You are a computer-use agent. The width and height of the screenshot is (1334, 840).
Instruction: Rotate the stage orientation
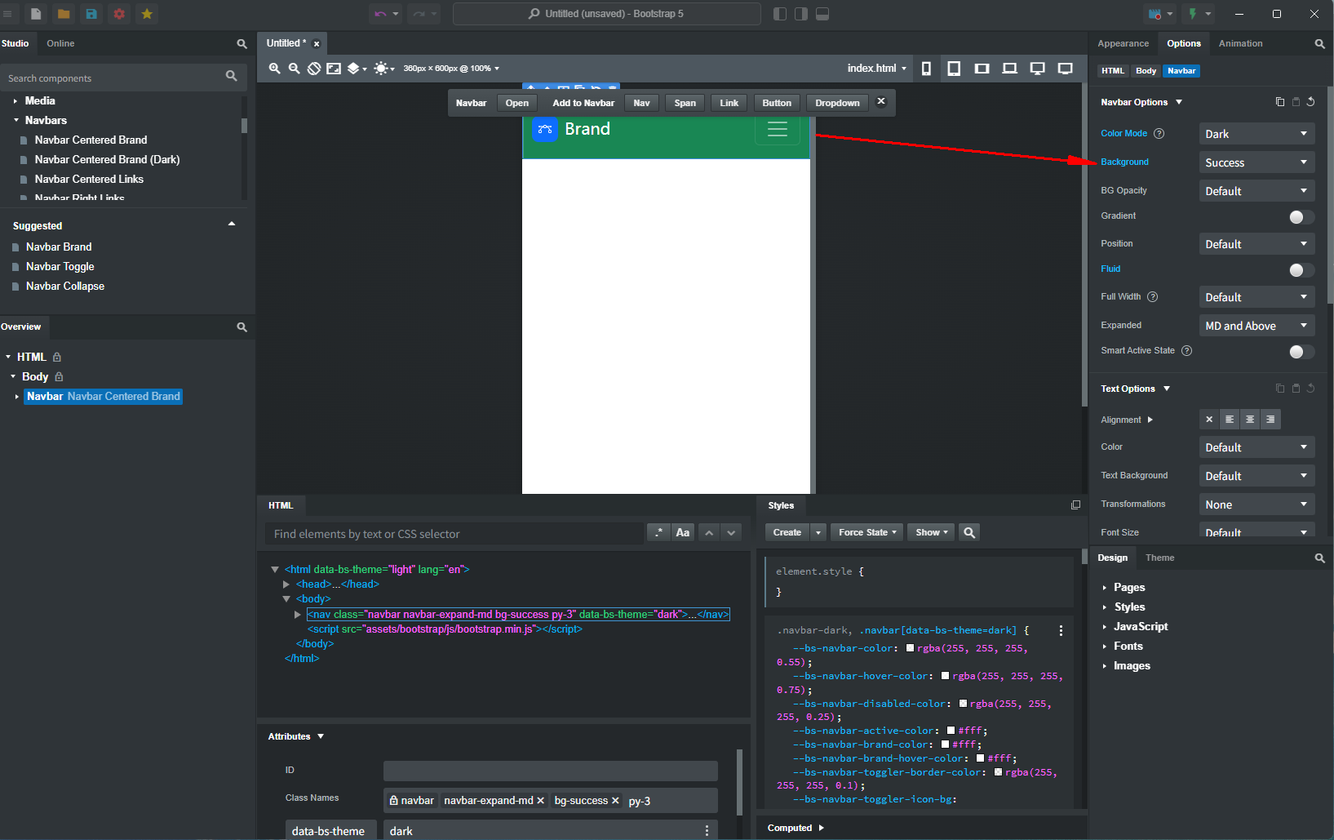(x=314, y=69)
